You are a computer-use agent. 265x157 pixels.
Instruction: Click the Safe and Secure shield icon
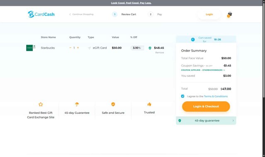pos(113,104)
